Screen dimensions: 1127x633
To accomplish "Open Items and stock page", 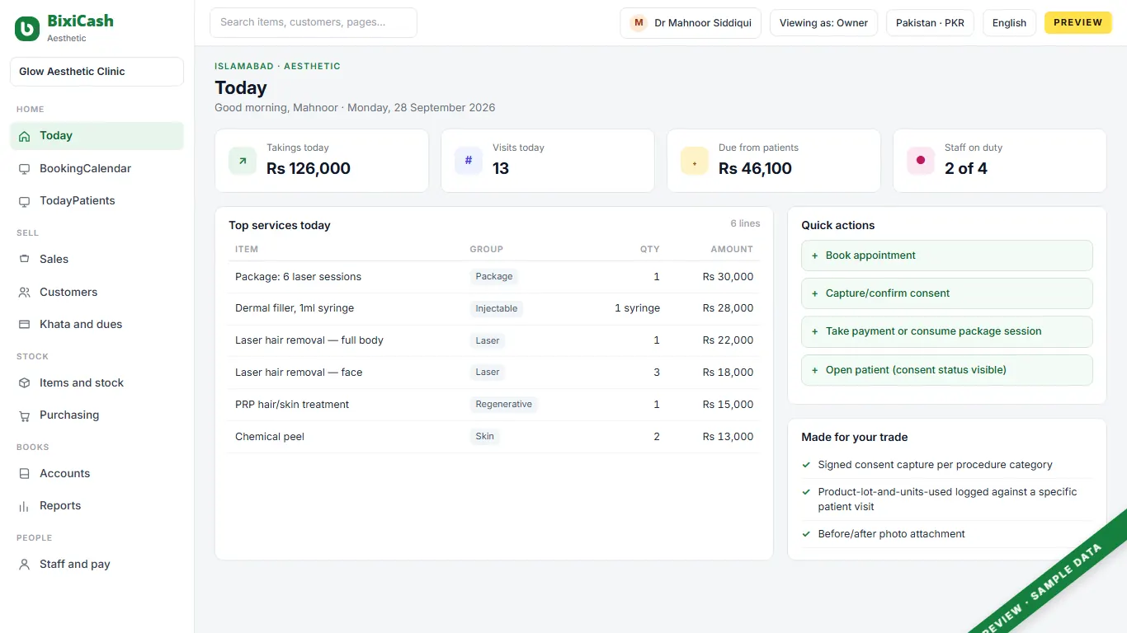I will 97,383.
